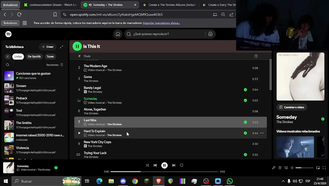Click the Crear button in library
This screenshot has height=186, width=329.
click(48, 47)
